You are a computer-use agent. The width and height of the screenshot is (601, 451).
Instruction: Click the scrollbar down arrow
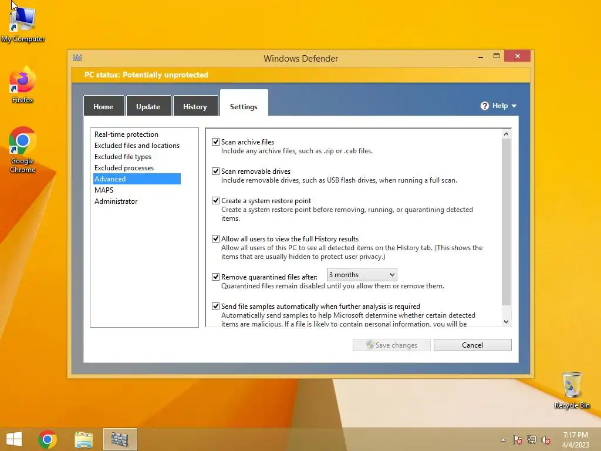(x=506, y=321)
